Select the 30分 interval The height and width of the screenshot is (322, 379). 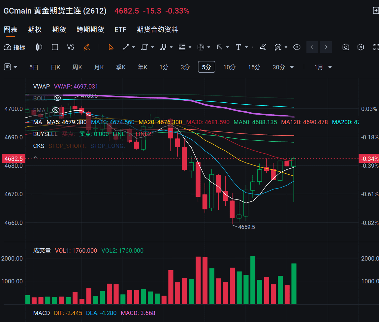click(279, 67)
